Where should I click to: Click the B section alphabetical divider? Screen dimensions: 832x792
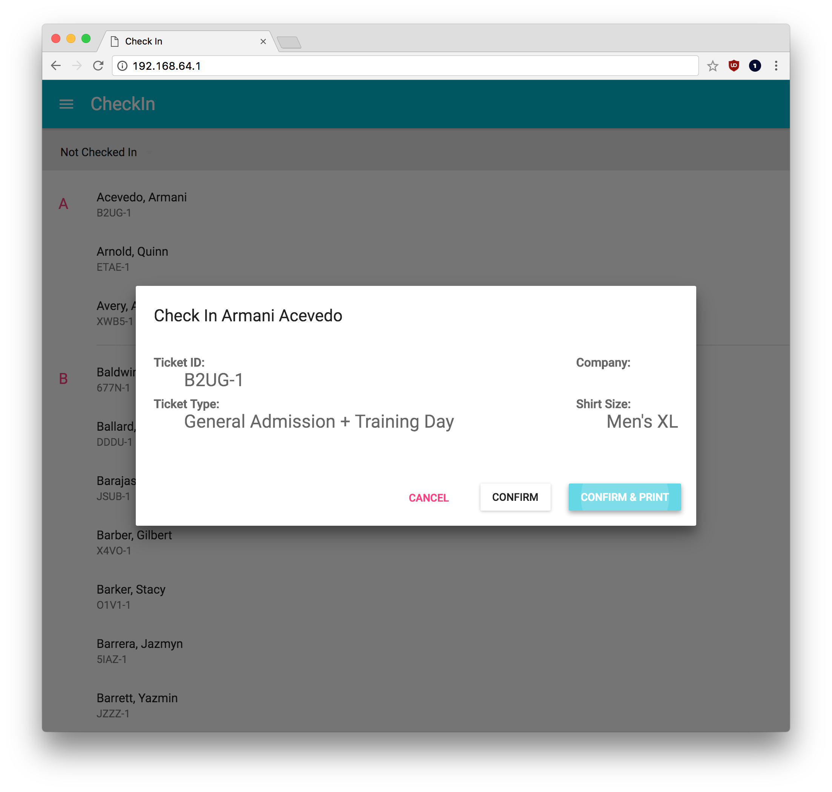click(x=64, y=379)
